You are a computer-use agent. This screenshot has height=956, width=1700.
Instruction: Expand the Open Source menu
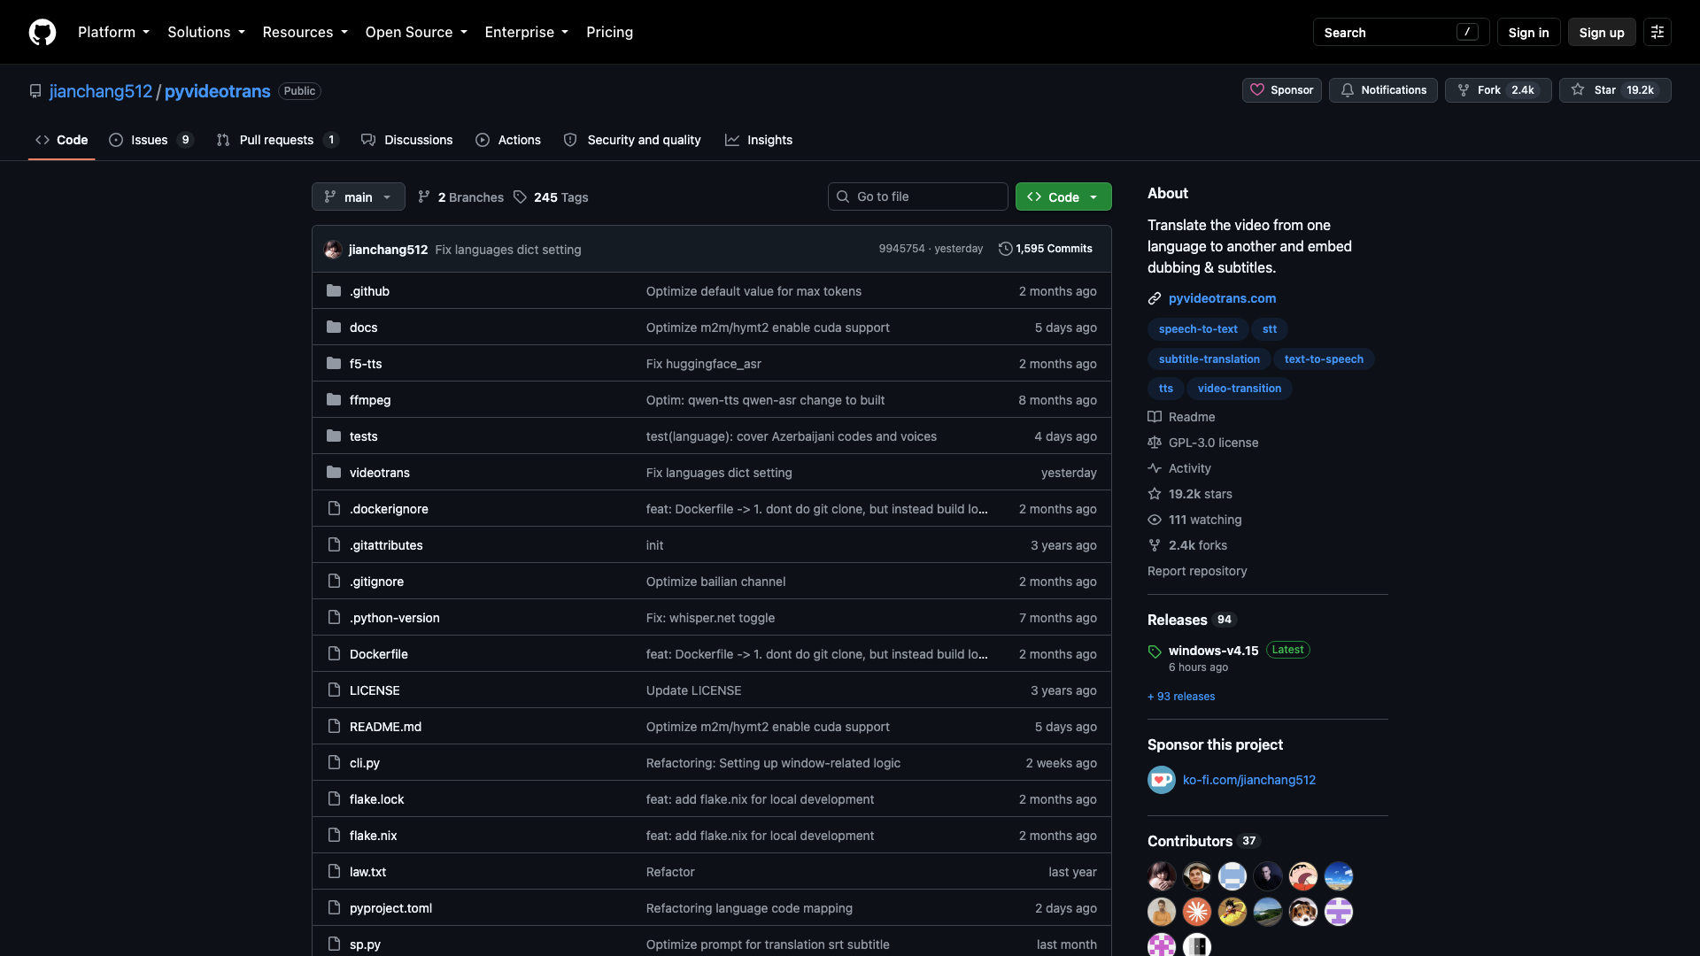click(416, 32)
